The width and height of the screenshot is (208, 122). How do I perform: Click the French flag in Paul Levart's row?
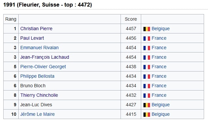[146, 38]
